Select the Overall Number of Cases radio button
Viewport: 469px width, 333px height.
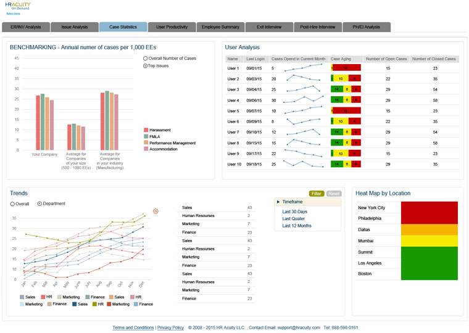coord(146,59)
